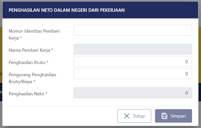Click the asterisk after the Kerja label
The image size is (201, 128).
(21, 38)
